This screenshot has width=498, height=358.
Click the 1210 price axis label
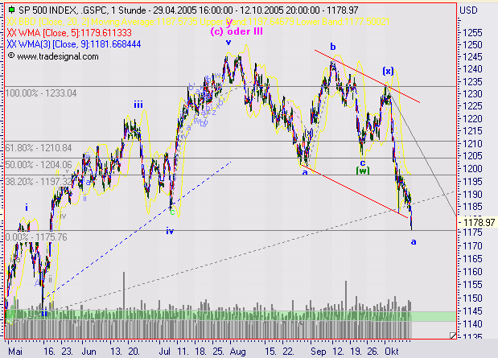pos(472,143)
